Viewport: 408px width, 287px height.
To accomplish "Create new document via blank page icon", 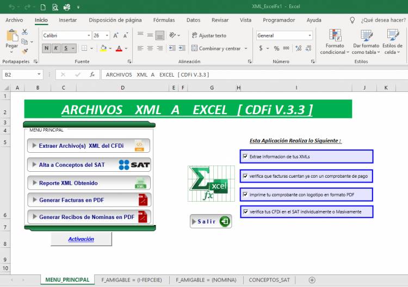I will [43, 7].
